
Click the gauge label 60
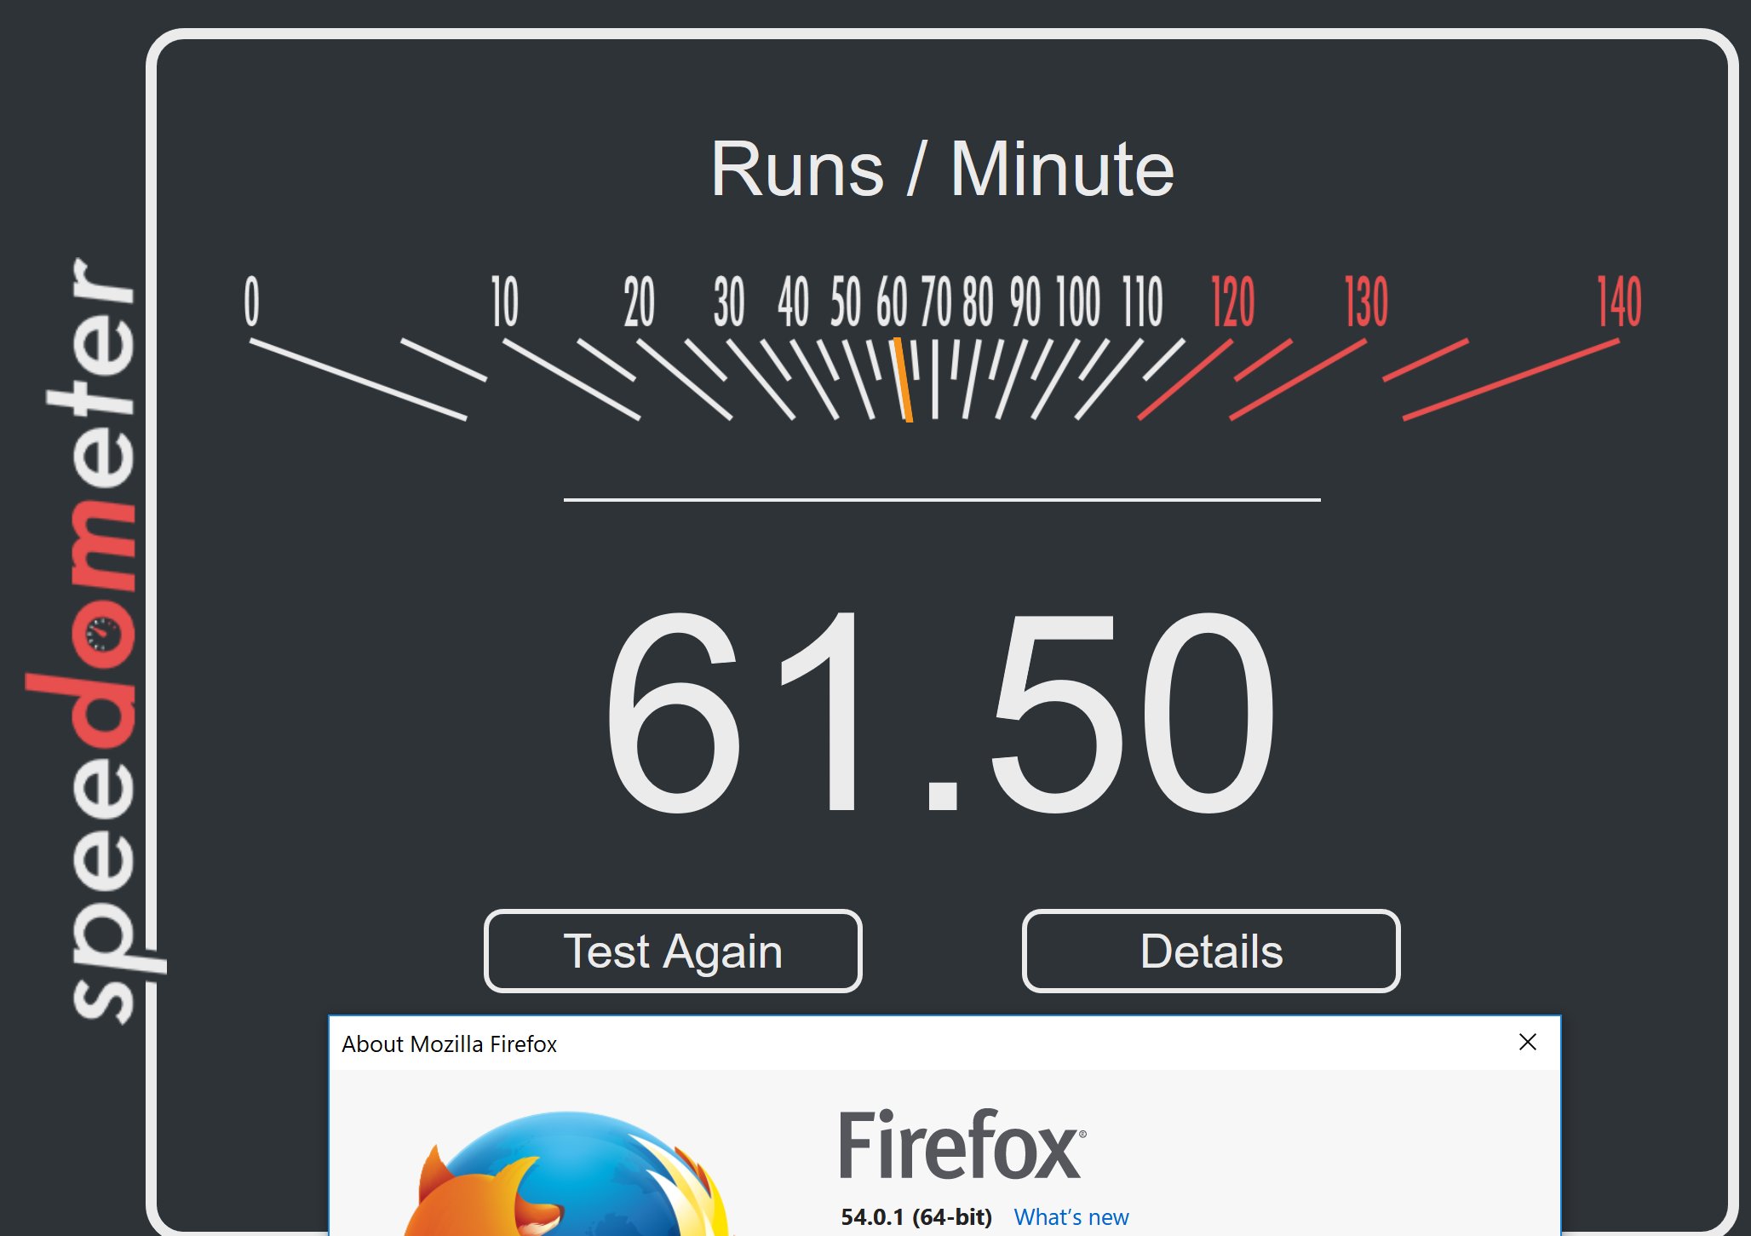[892, 302]
